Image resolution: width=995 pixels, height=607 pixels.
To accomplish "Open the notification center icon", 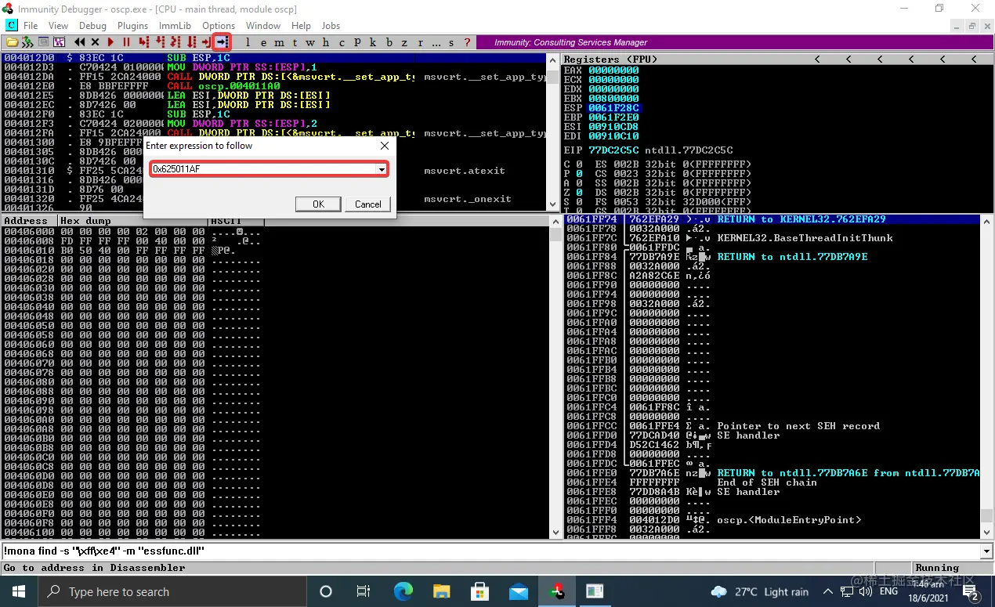I will coord(972,591).
